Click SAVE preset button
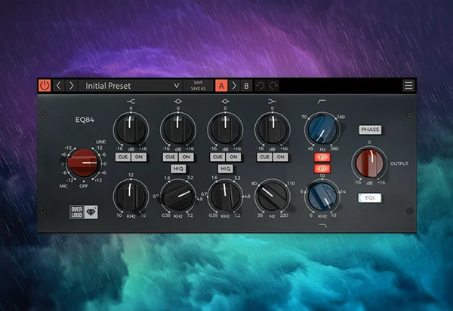Screen dimensions: 453x311 coord(198,82)
